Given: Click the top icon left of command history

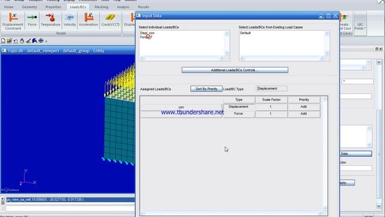Looking at the screenshot, I should (x=2, y=199).
